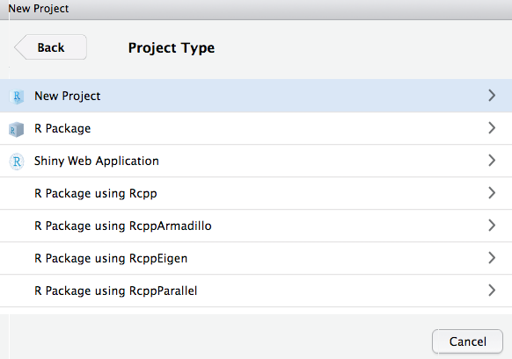Image resolution: width=512 pixels, height=359 pixels.
Task: Cancel the New Project dialog
Action: 467,341
